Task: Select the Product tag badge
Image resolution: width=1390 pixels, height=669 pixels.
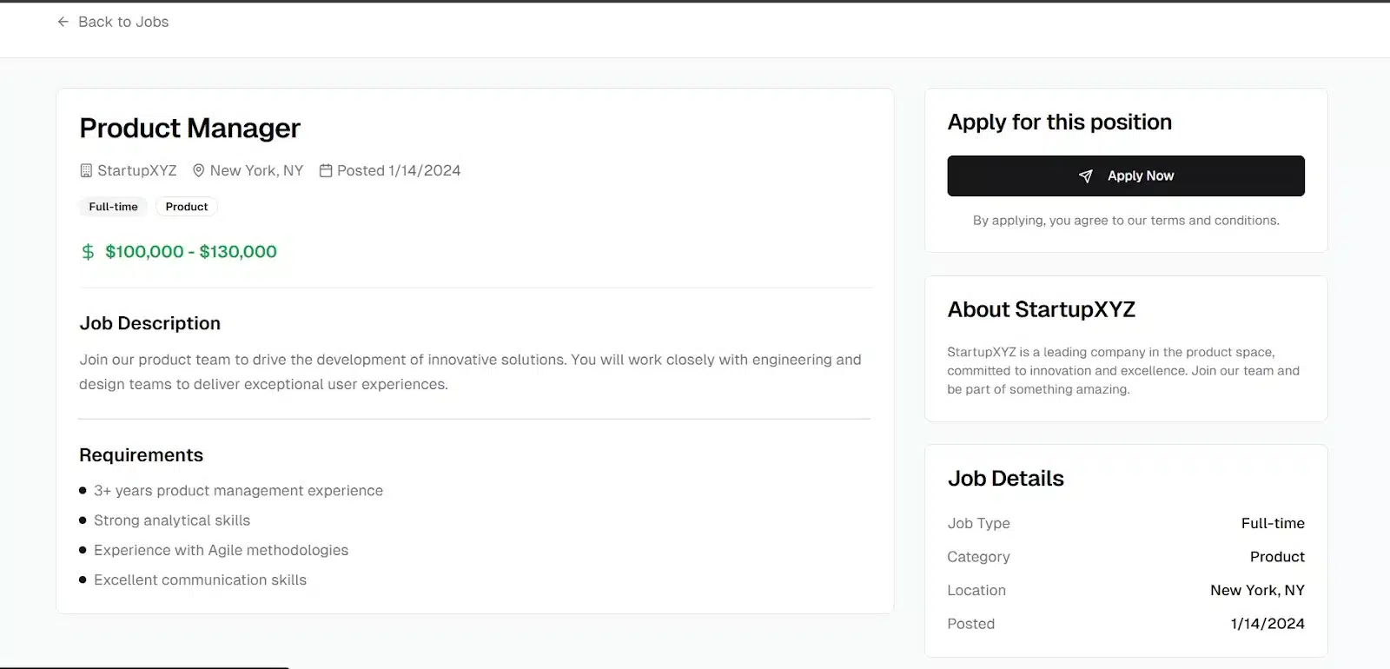Action: (187, 207)
